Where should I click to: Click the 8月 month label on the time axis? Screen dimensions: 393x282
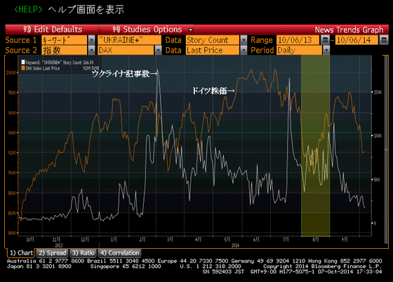[315, 240]
